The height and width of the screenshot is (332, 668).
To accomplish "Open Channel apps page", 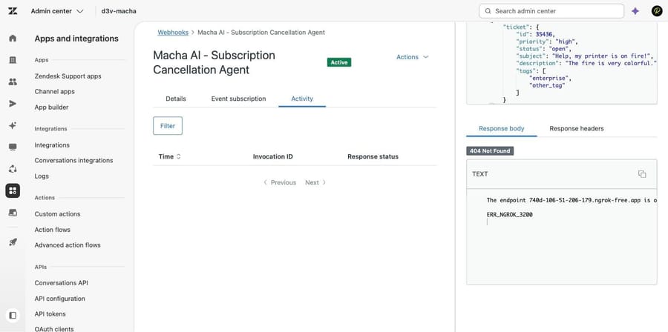I will [54, 91].
